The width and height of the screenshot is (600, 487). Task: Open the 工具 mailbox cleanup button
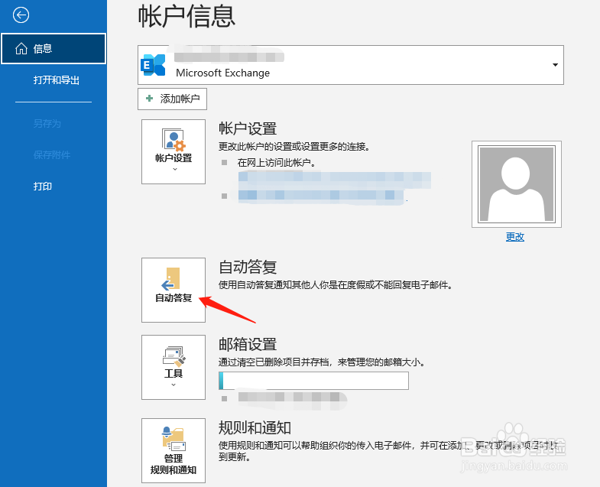pos(174,367)
